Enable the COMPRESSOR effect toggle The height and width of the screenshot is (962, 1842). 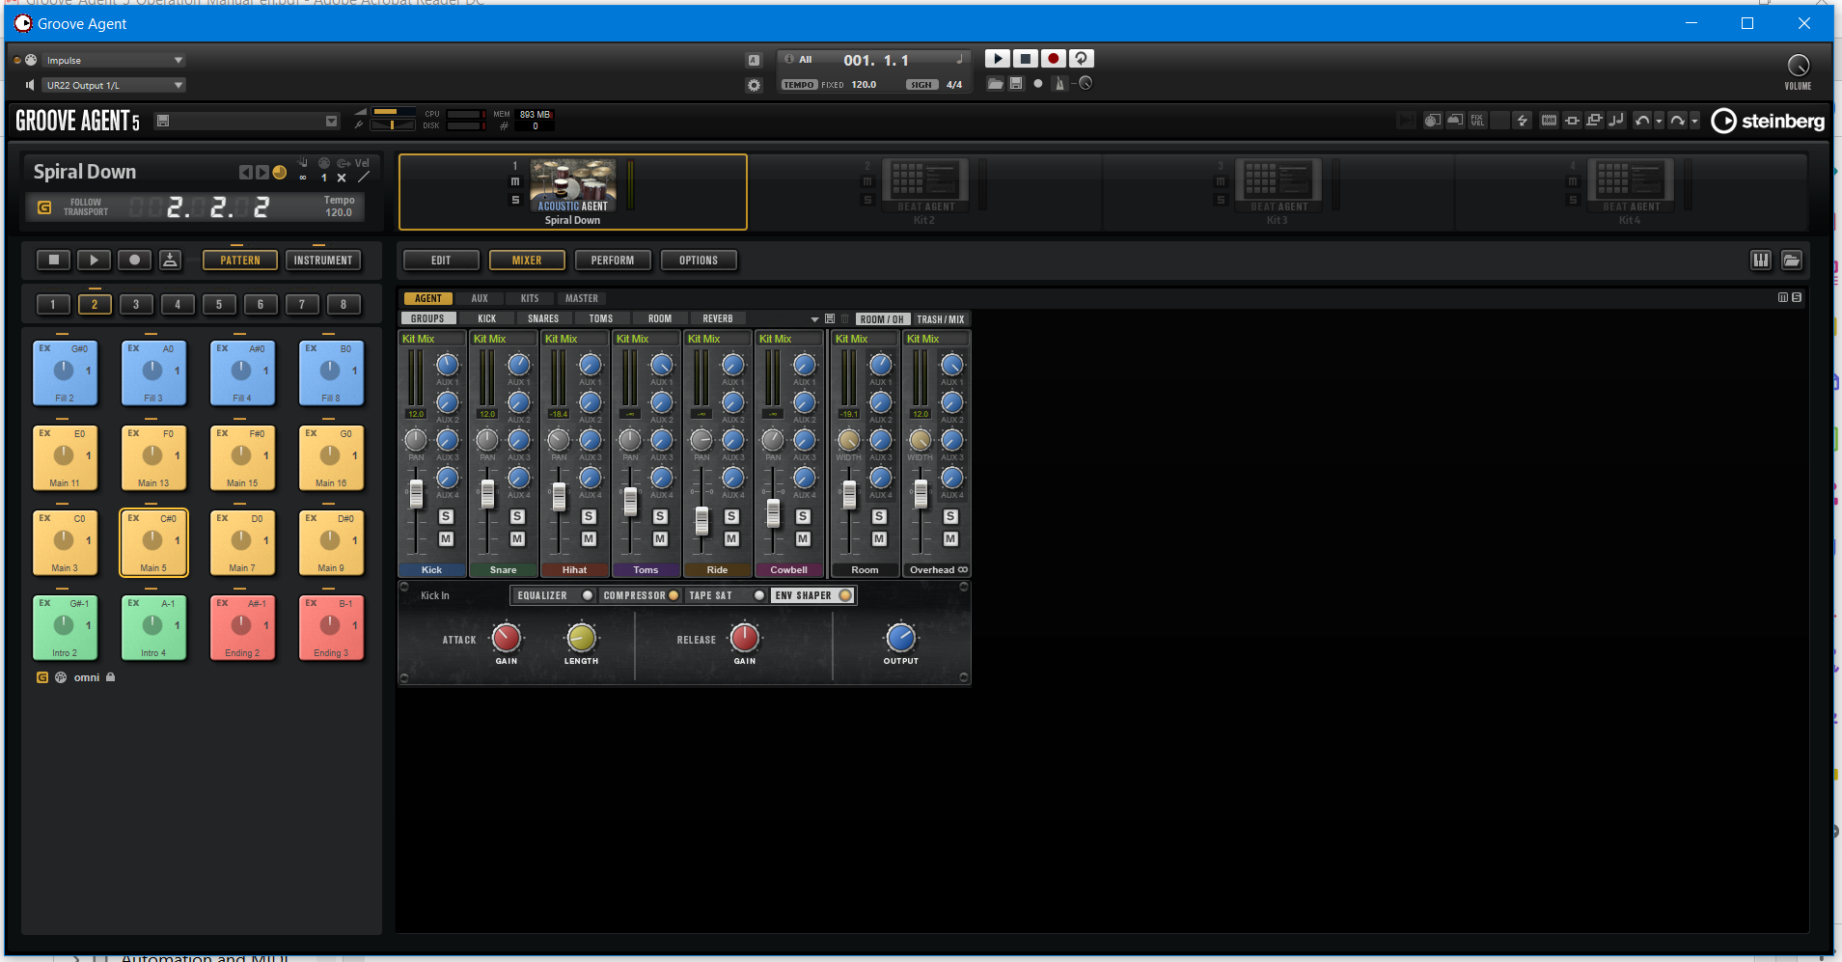[674, 595]
